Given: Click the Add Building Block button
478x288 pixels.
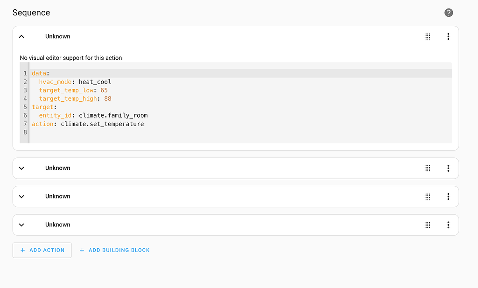Looking at the screenshot, I should pyautogui.click(x=114, y=250).
